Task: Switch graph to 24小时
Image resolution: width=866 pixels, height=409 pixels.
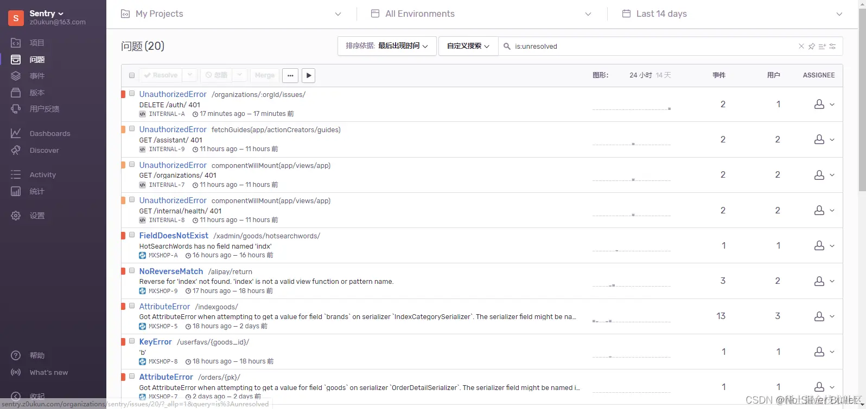Action: click(640, 75)
